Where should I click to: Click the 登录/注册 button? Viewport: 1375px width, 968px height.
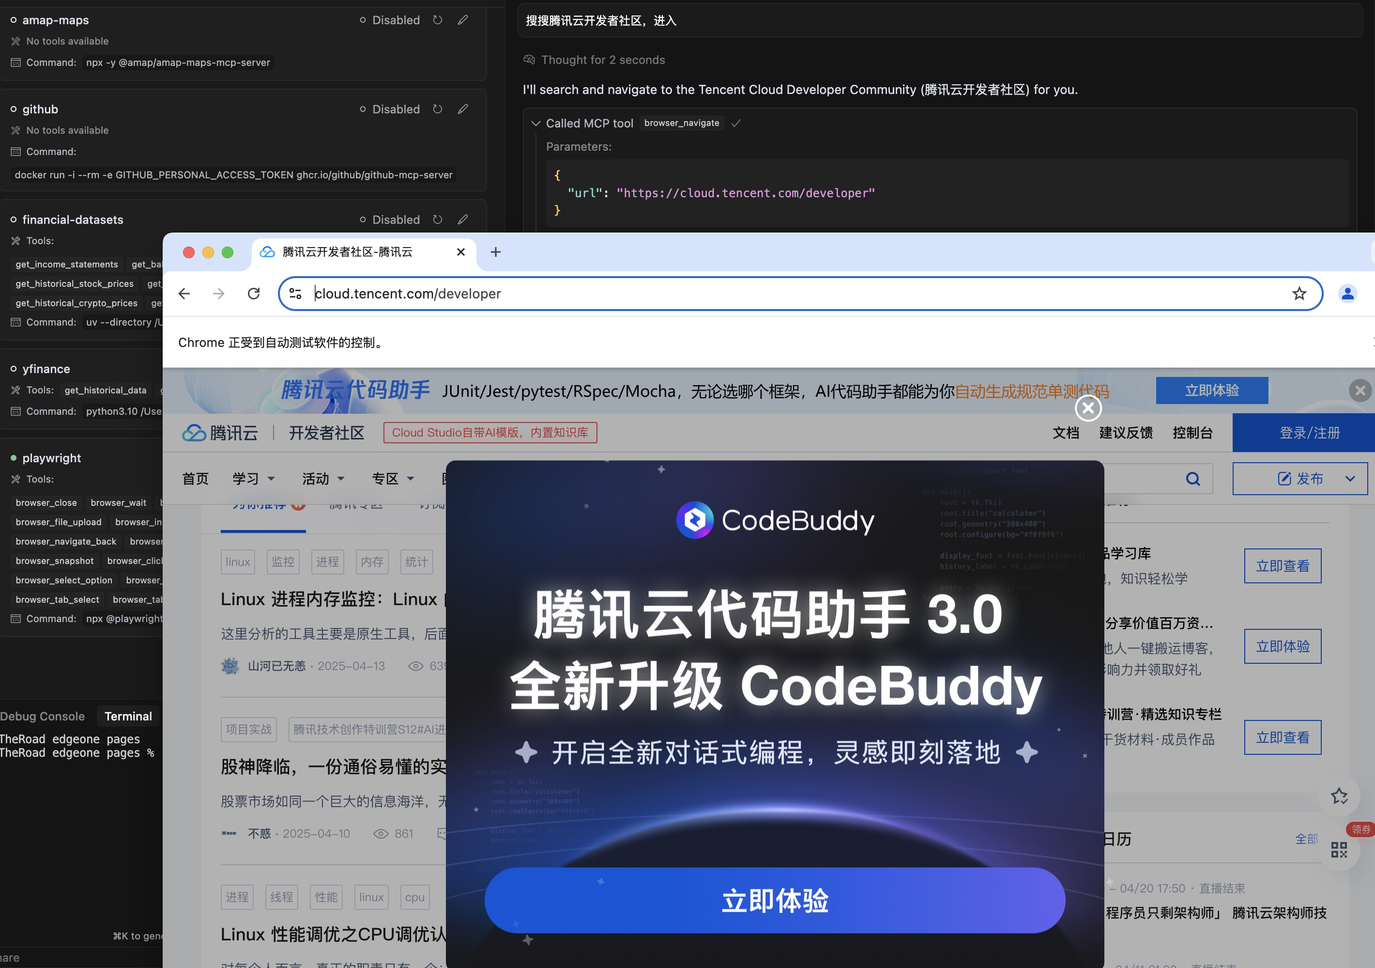tap(1309, 433)
